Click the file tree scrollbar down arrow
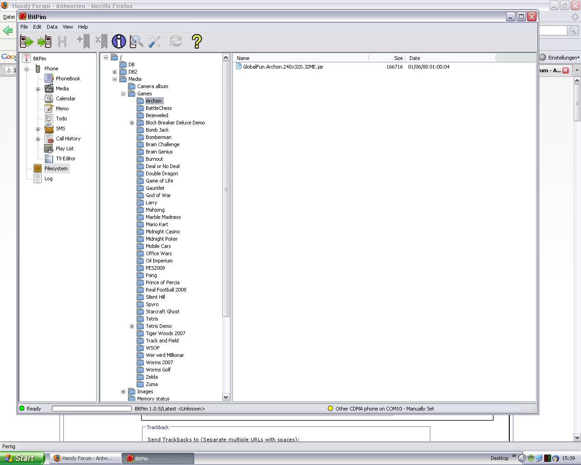Viewport: 581px width, 465px height. [226, 397]
